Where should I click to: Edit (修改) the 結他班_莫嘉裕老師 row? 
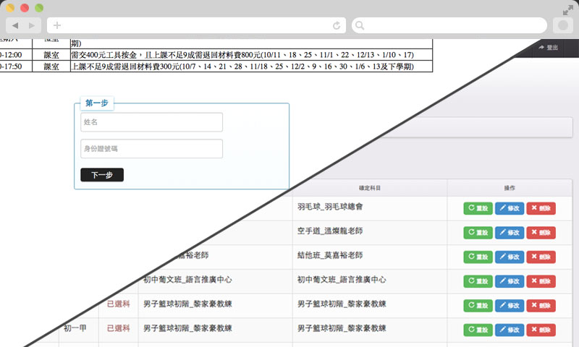(x=510, y=257)
